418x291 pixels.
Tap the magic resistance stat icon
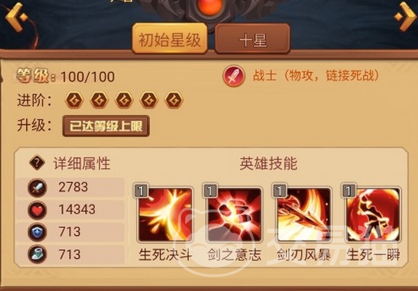pos(37,254)
